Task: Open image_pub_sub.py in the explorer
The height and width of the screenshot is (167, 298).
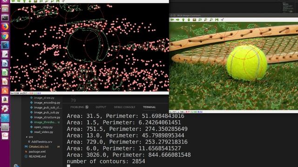Action: (47, 112)
